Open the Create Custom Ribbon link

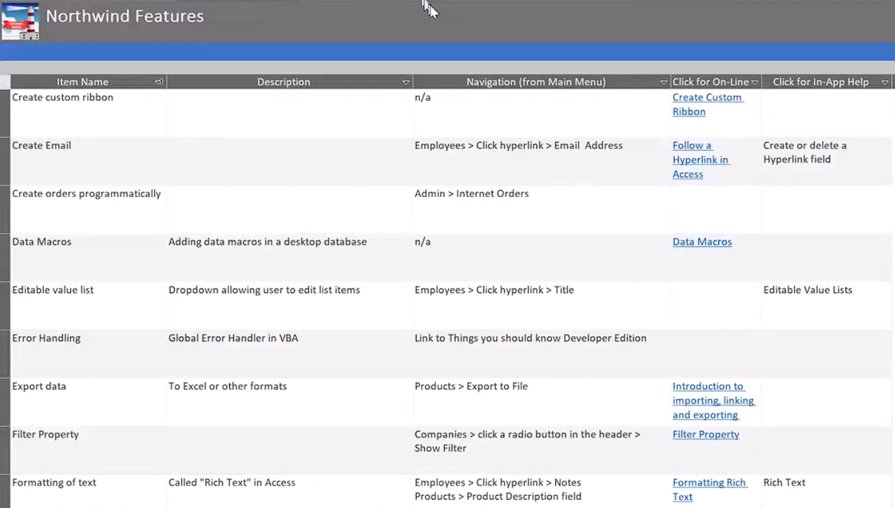click(707, 104)
